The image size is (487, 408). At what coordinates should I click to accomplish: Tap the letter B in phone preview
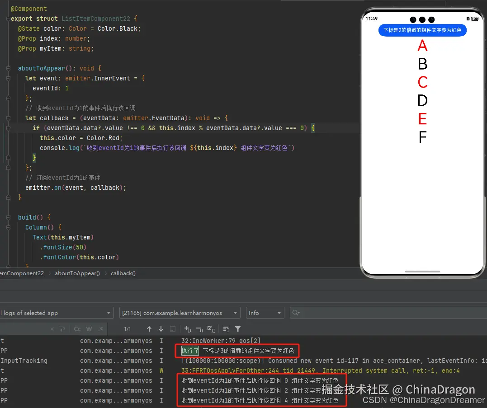point(422,64)
